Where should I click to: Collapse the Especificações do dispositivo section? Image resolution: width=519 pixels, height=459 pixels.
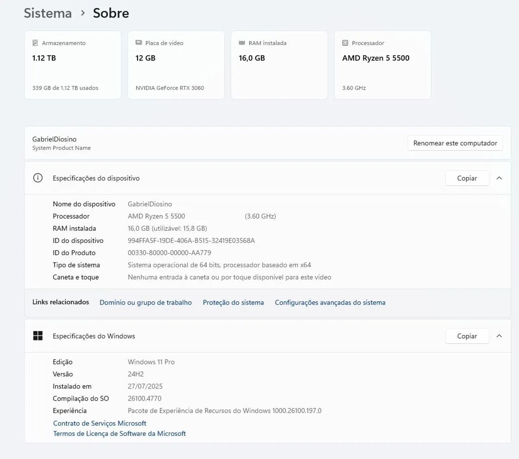tap(499, 178)
